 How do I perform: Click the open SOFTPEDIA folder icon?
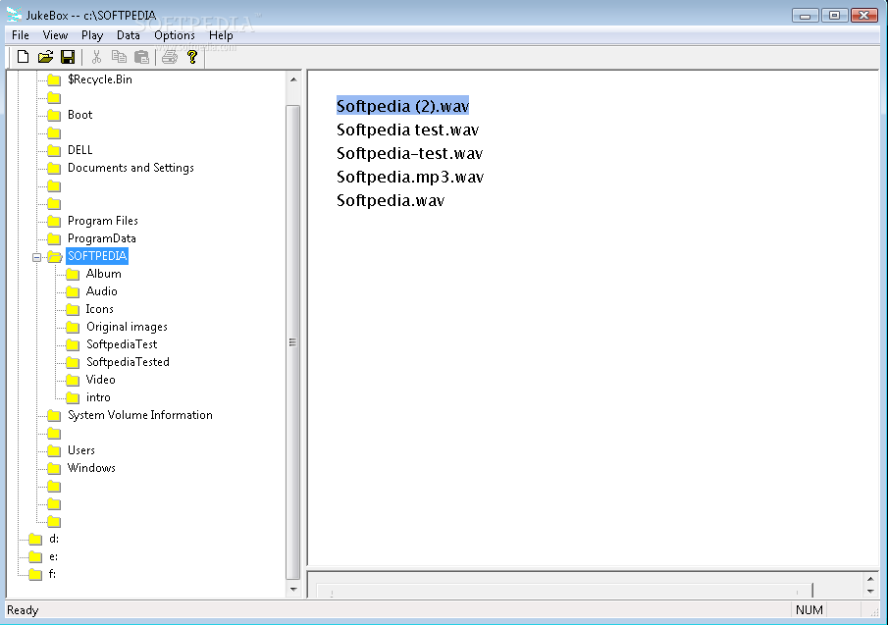point(54,257)
